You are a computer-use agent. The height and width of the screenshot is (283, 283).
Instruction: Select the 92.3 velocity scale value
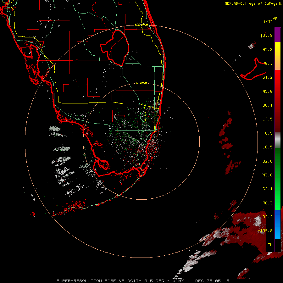(268, 49)
